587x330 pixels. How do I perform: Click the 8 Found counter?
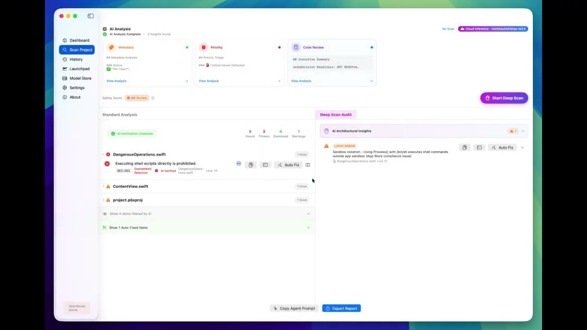tap(250, 133)
